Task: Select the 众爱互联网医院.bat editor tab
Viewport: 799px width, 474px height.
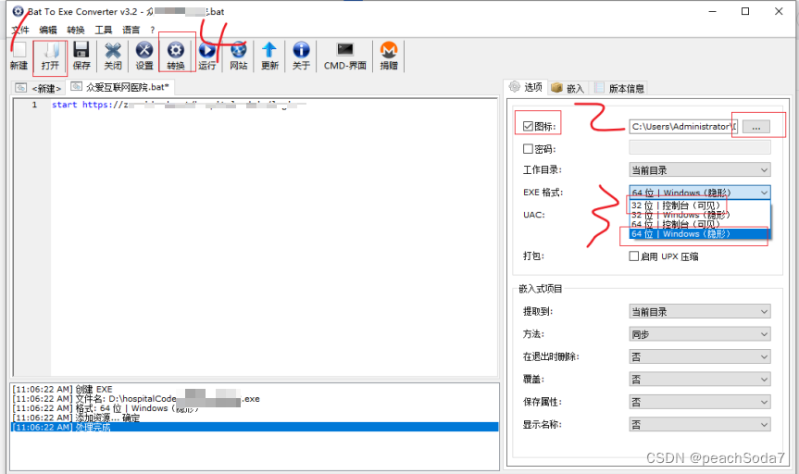Action: [120, 87]
